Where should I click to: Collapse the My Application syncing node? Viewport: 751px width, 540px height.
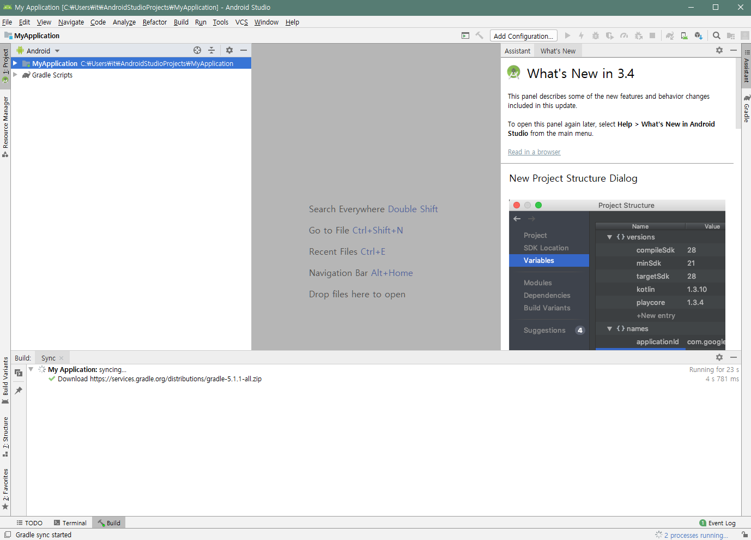tap(31, 369)
